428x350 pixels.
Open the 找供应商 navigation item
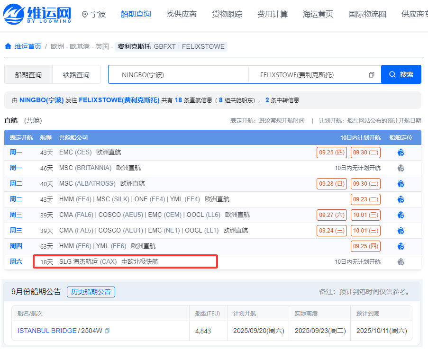182,14
